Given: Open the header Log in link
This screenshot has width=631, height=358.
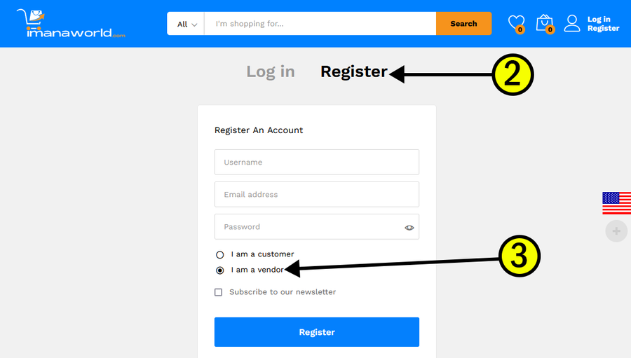Looking at the screenshot, I should (x=599, y=20).
